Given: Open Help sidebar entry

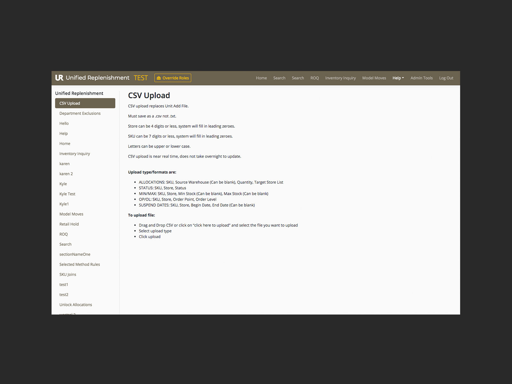Looking at the screenshot, I should [x=63, y=133].
